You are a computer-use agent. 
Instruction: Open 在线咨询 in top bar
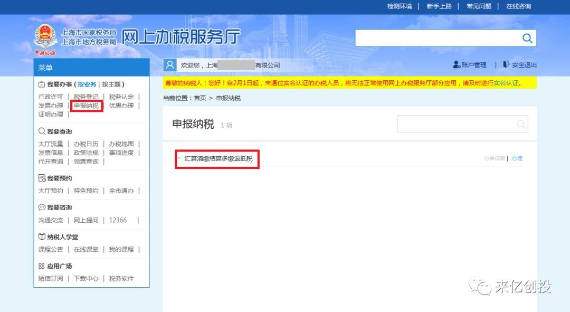click(x=519, y=6)
